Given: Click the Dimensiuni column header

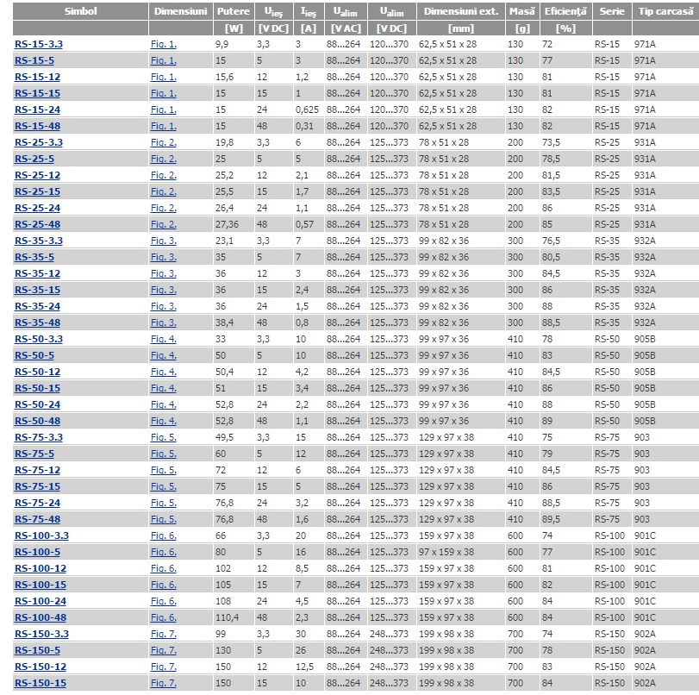Looking at the screenshot, I should tap(180, 11).
